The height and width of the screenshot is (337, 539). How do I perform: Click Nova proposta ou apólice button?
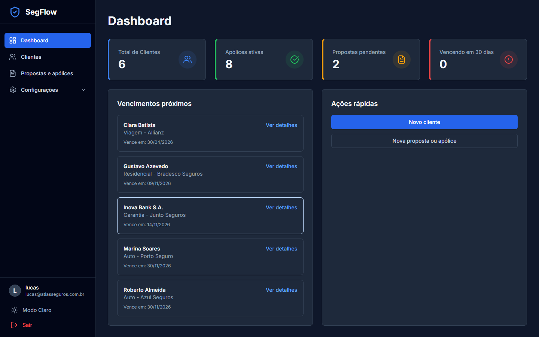[424, 141]
